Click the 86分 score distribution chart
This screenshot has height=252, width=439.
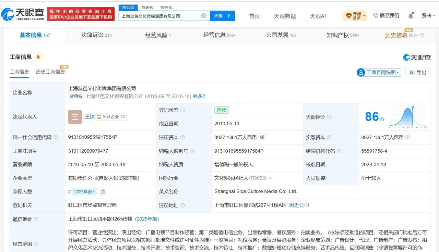coord(408,117)
